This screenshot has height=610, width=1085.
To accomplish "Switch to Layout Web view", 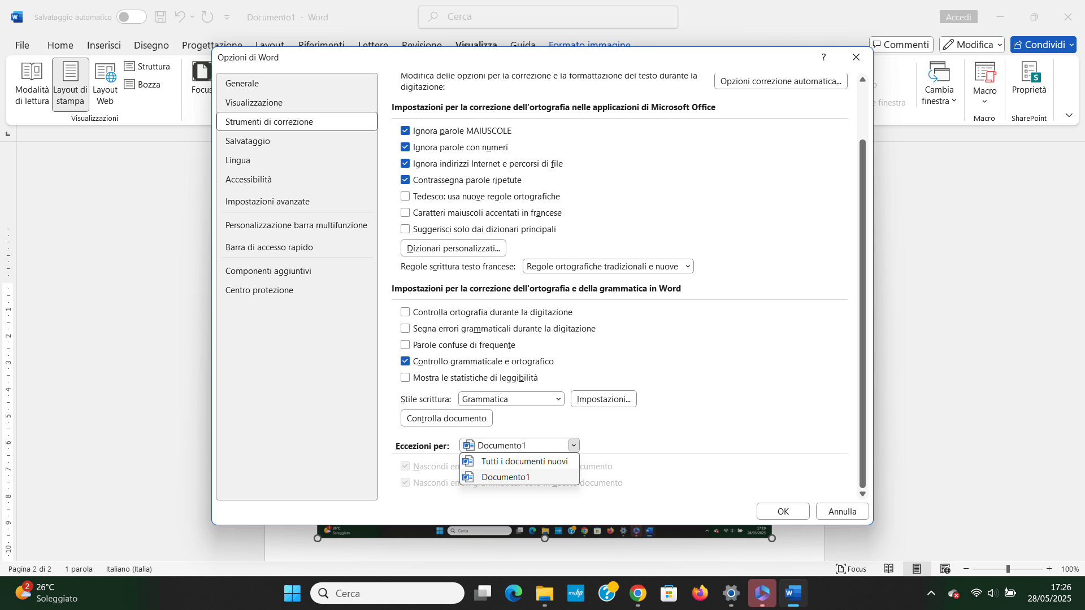I will (x=105, y=84).
